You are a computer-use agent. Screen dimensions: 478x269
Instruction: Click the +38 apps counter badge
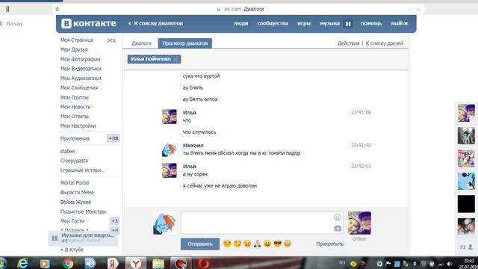(x=113, y=138)
